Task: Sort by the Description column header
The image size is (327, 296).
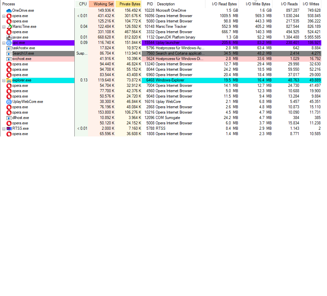Action: pyautogui.click(x=180, y=4)
